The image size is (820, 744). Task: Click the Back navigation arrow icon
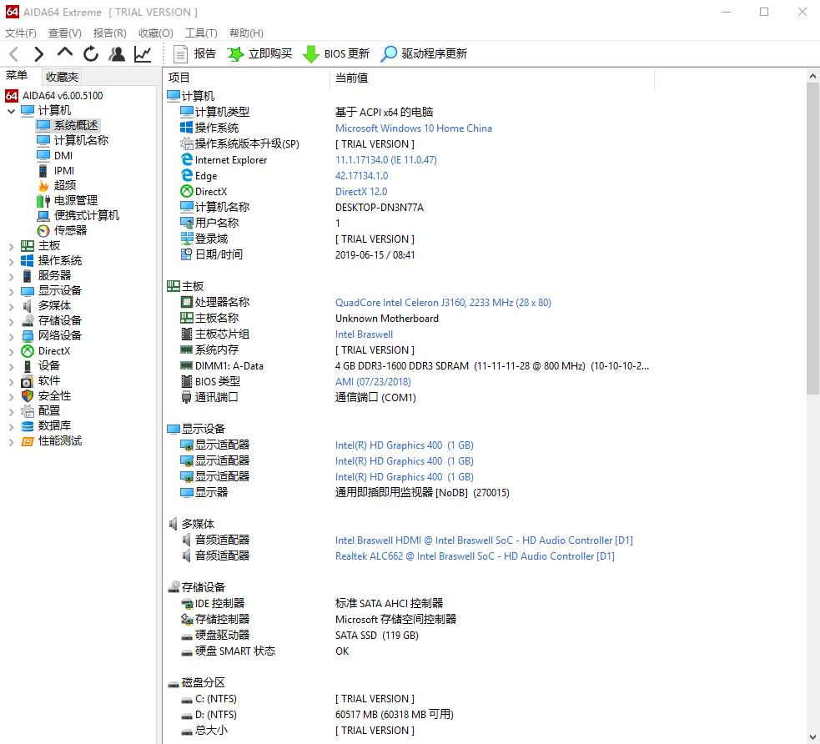click(13, 53)
